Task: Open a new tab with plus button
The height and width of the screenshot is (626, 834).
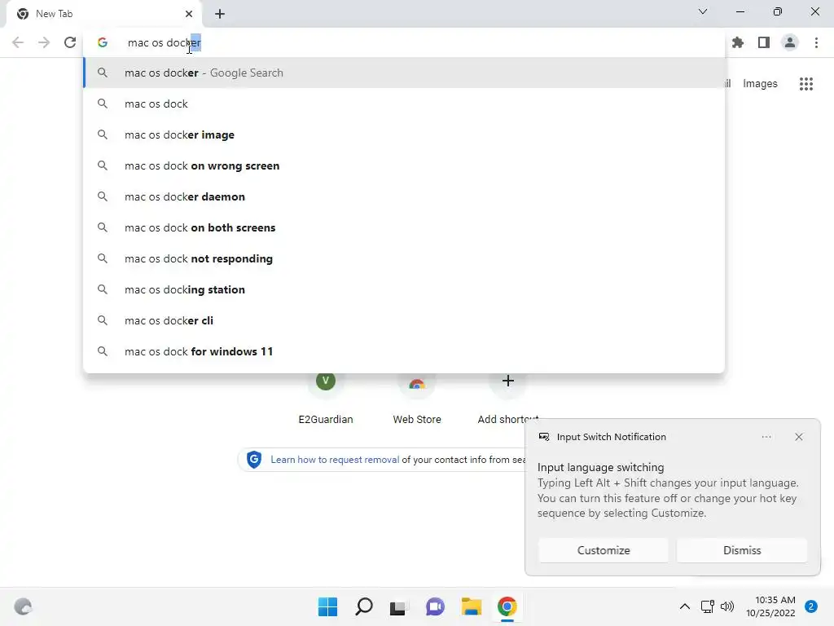Action: (220, 14)
